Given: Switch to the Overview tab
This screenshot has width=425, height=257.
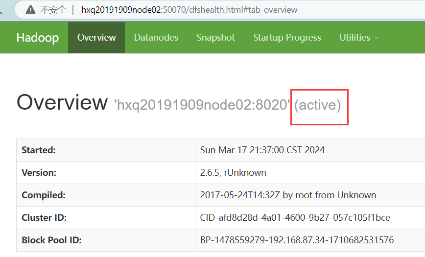Looking at the screenshot, I should (96, 37).
